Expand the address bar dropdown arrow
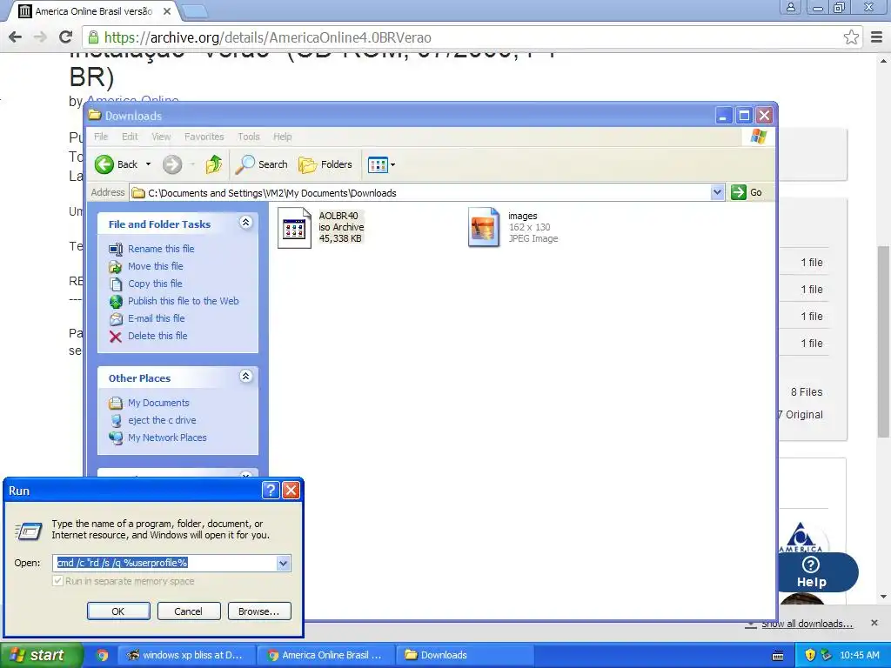 tap(717, 192)
